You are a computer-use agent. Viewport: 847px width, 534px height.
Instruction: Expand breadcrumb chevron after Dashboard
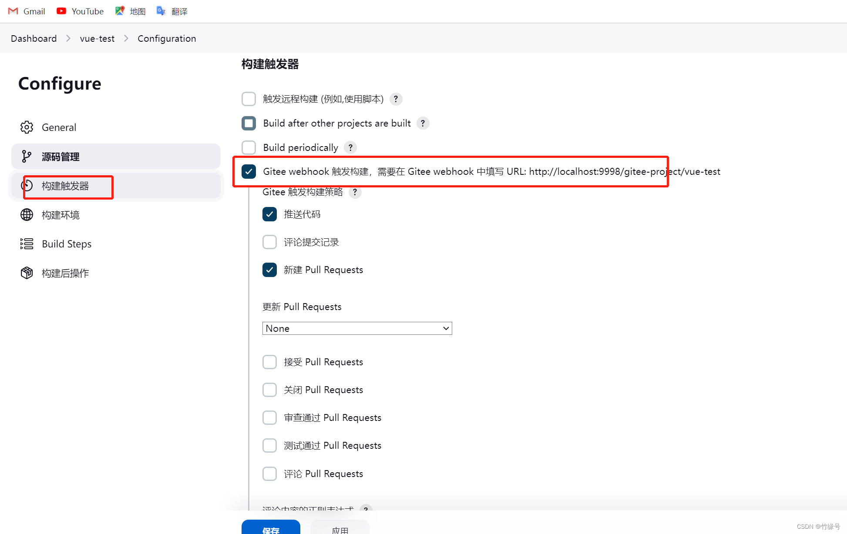click(x=68, y=39)
